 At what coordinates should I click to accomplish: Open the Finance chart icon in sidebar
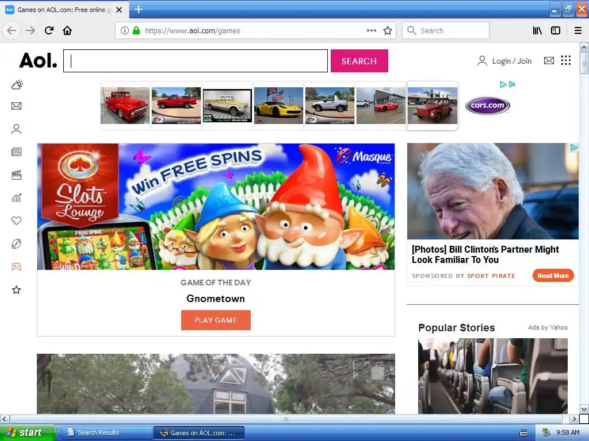point(17,198)
